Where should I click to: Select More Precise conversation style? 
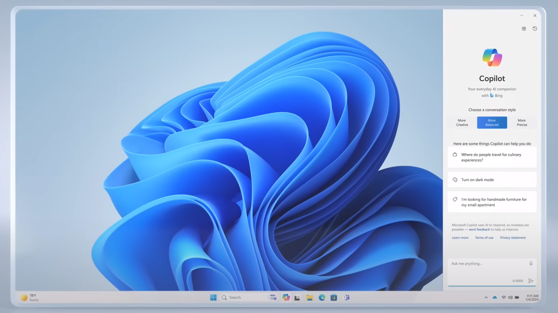point(522,123)
